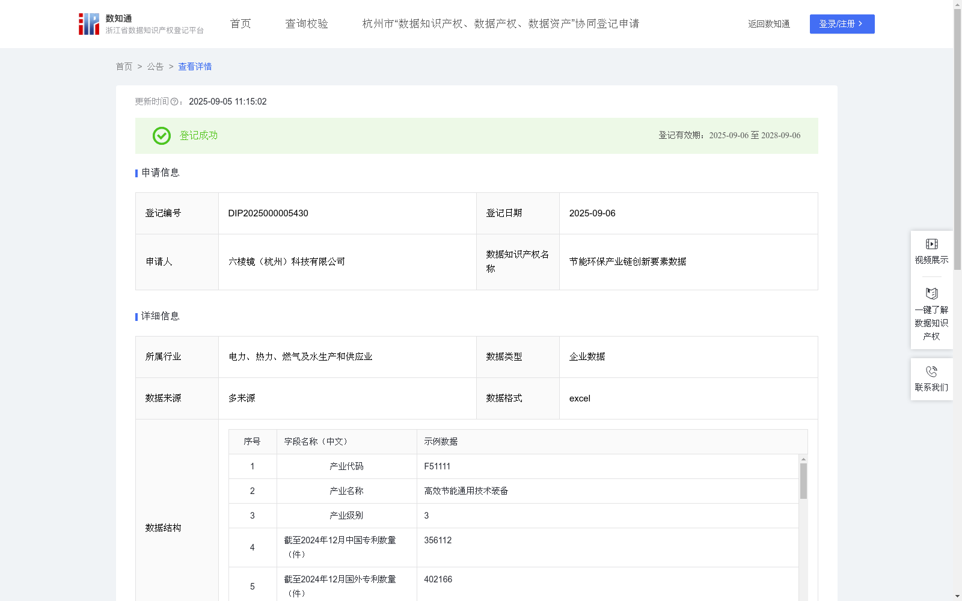Viewport: 962px width, 601px height.
Task: Open 查询校验 navigation item
Action: (307, 24)
